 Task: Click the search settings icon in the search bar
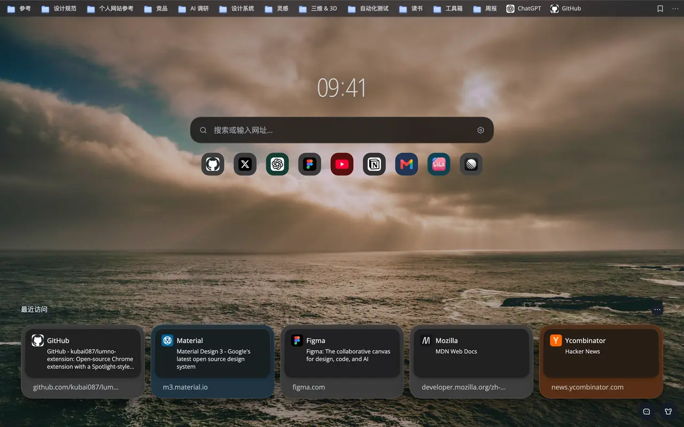pos(480,130)
